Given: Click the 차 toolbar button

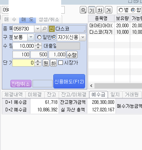Looking at the screenshot, I should [100, 10].
